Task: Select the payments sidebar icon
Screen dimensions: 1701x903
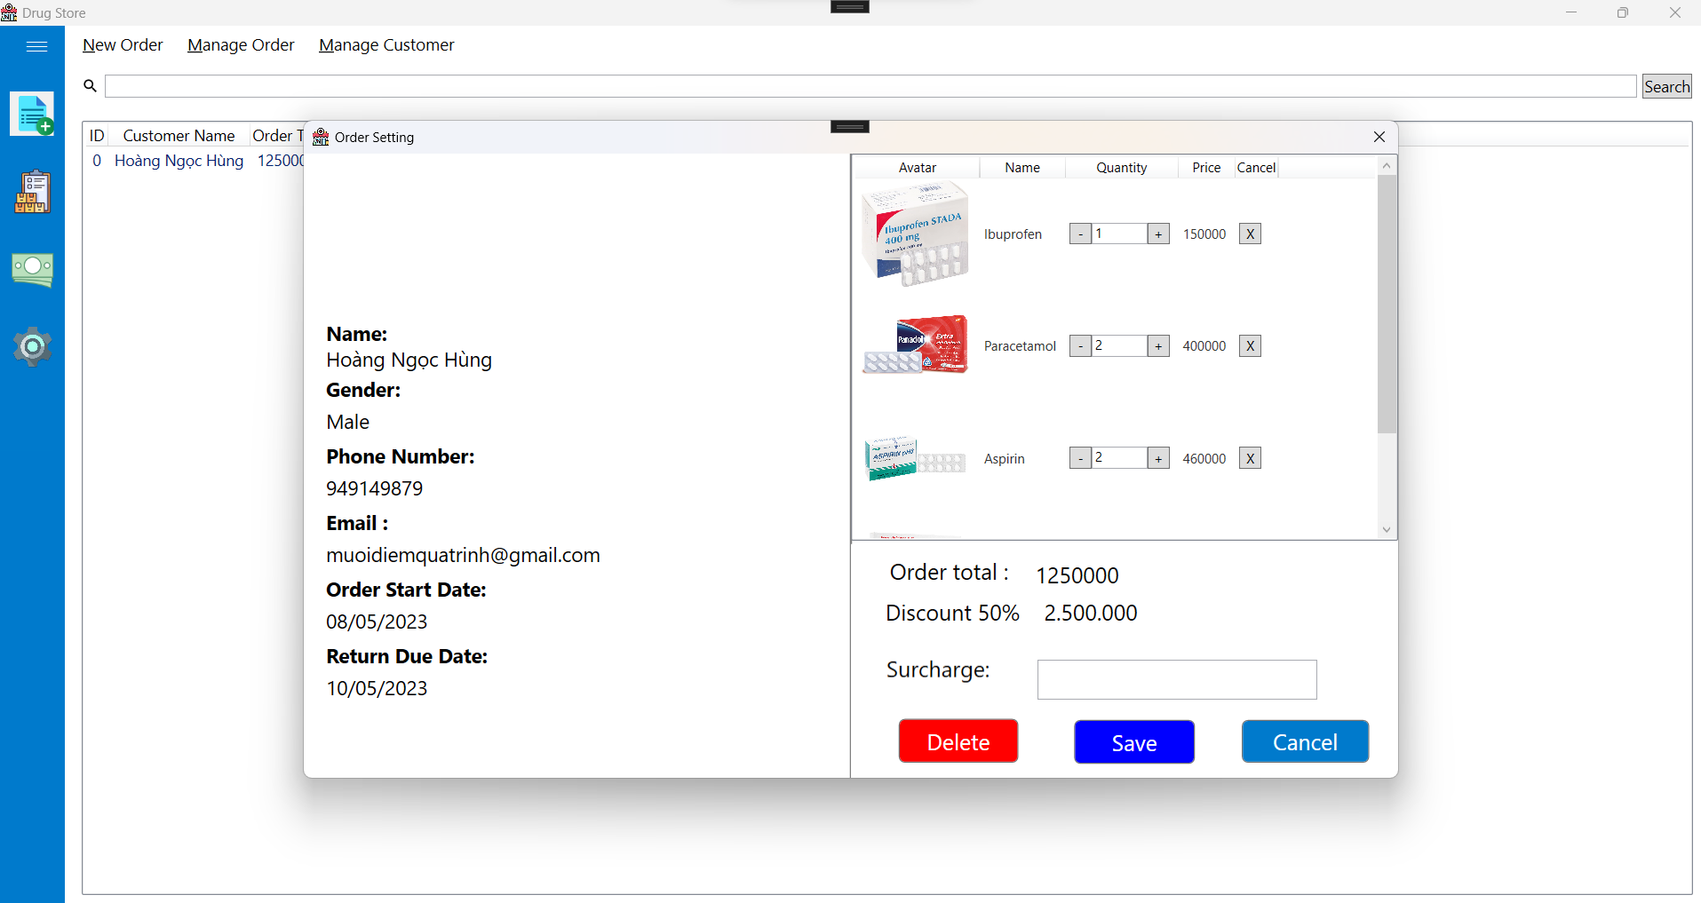Action: pyautogui.click(x=32, y=269)
